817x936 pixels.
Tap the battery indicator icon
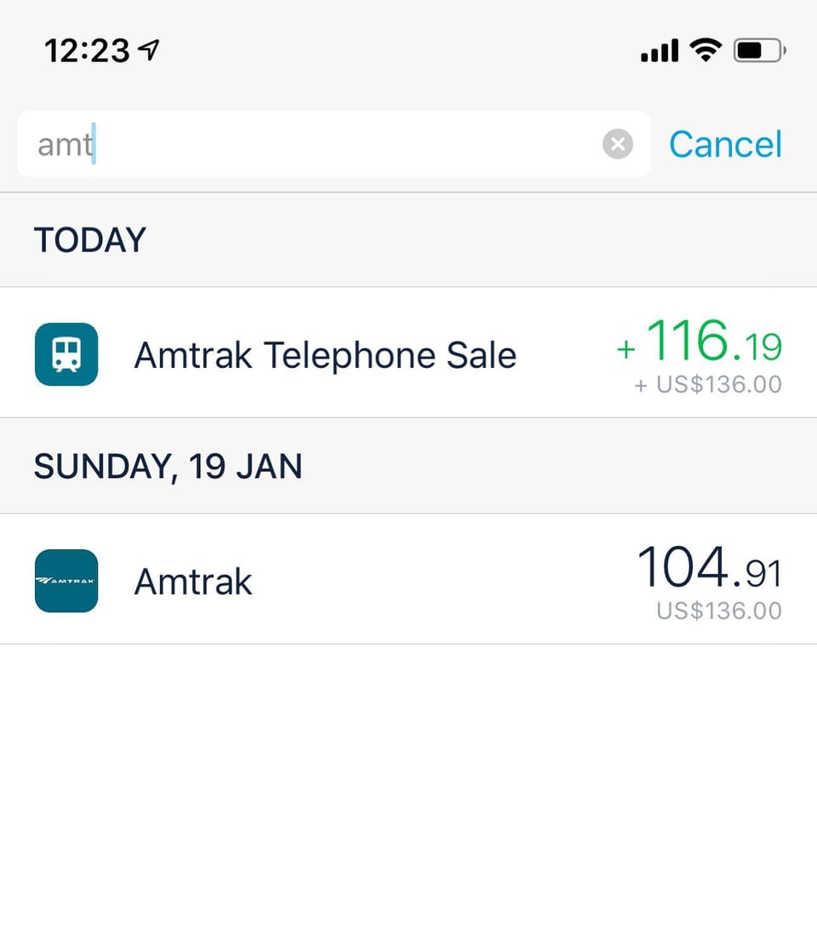point(759,51)
